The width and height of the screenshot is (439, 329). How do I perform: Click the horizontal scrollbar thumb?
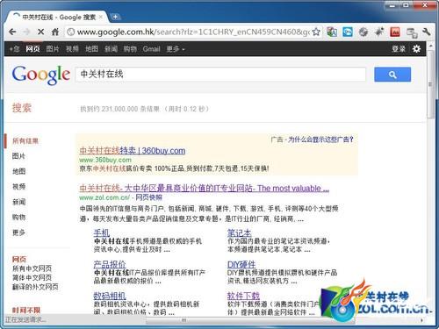[x=250, y=320]
